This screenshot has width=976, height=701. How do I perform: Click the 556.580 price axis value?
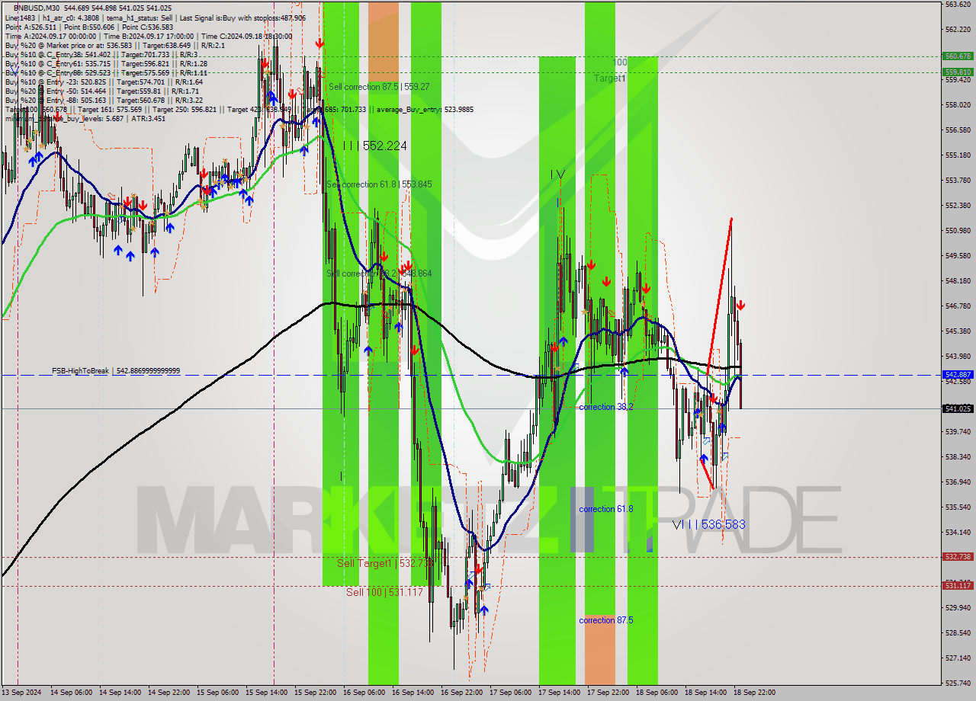pos(958,130)
